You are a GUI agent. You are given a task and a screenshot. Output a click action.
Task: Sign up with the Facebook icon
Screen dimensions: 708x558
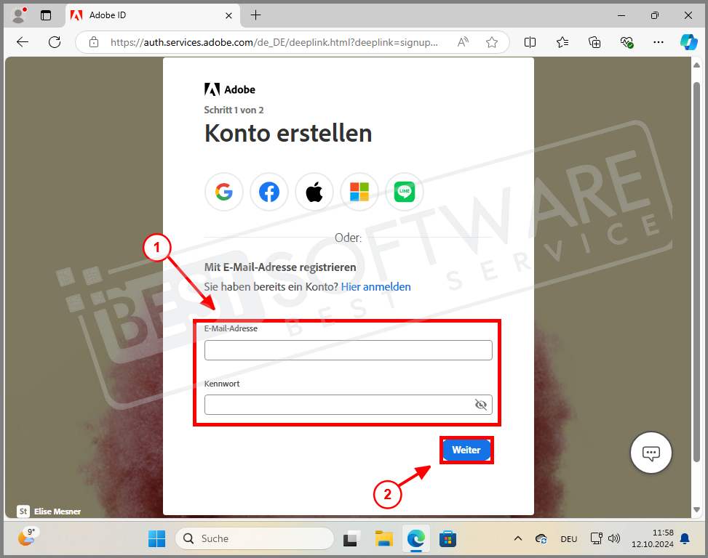point(269,192)
